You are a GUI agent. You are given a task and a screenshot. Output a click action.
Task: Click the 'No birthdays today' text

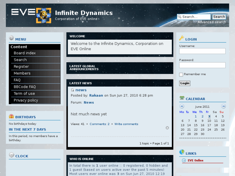23,124
